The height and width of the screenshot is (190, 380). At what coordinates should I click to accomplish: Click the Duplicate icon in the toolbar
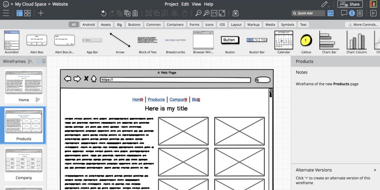pos(119,13)
